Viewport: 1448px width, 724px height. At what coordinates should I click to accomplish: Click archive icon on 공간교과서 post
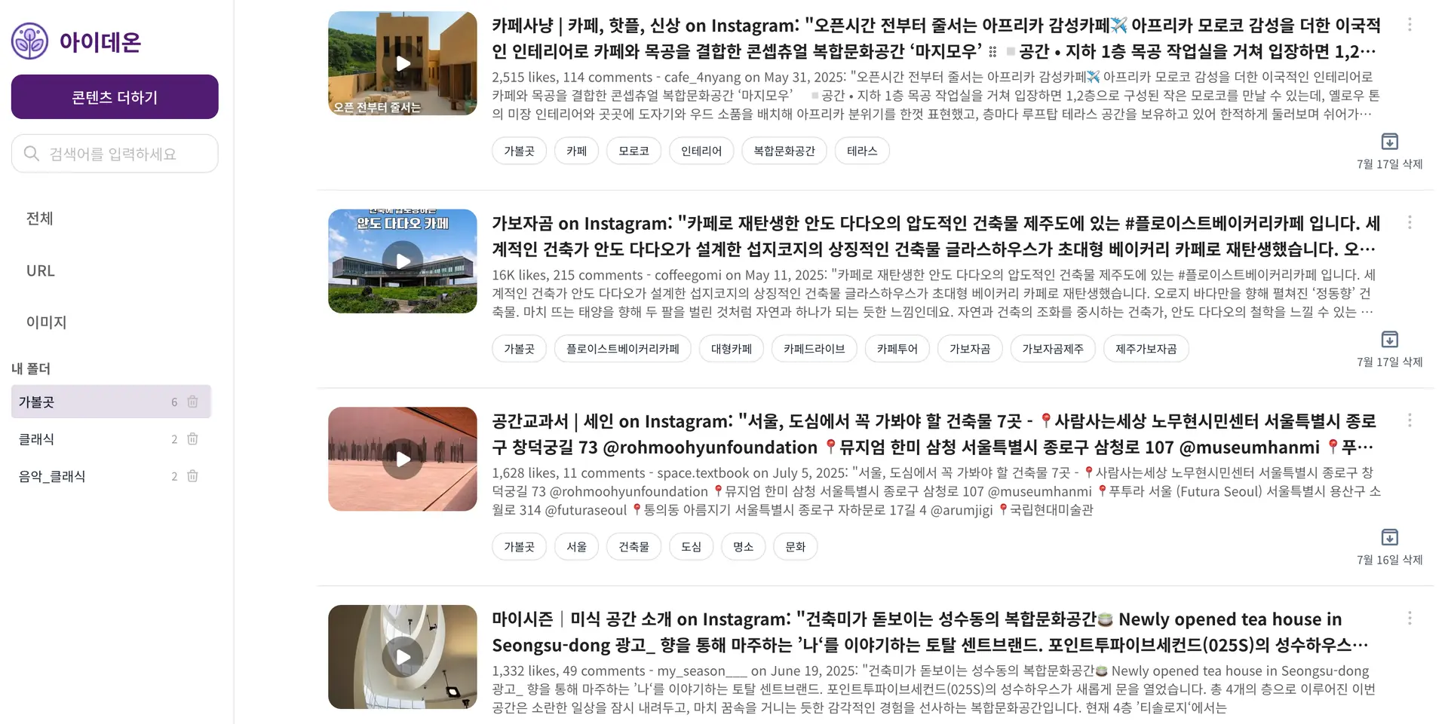click(x=1389, y=537)
